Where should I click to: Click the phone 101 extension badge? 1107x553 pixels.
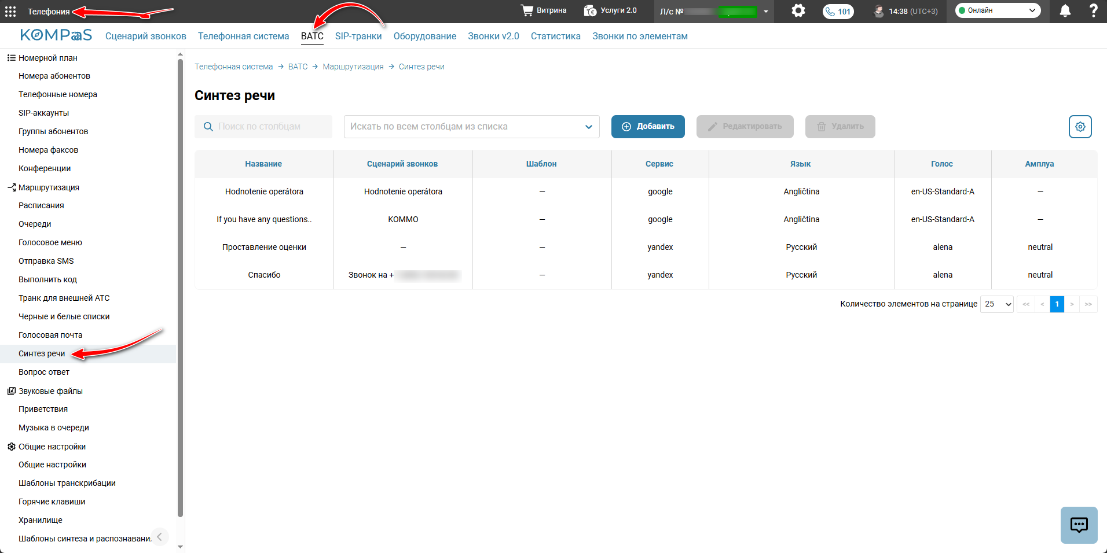pyautogui.click(x=838, y=11)
